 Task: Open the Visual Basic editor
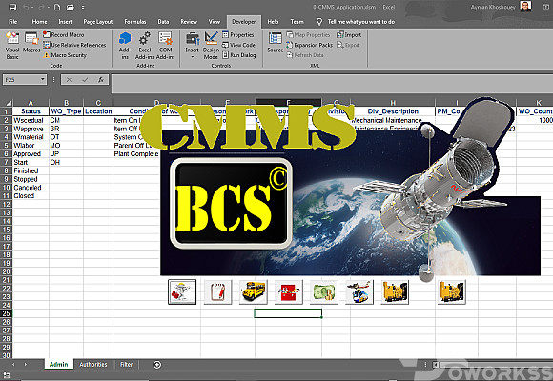(x=12, y=45)
